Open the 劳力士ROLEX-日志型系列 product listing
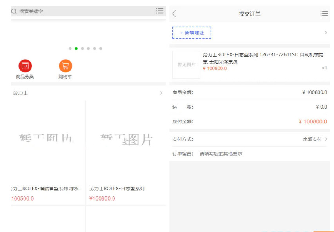 (x=118, y=188)
